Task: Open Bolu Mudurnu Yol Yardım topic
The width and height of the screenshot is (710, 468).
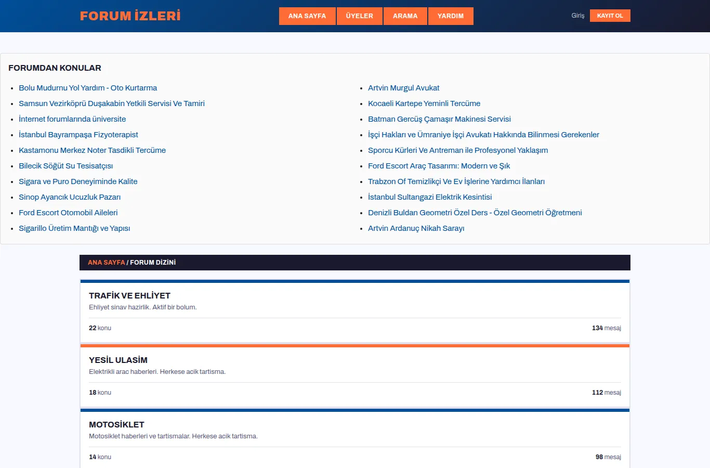Action: (88, 88)
